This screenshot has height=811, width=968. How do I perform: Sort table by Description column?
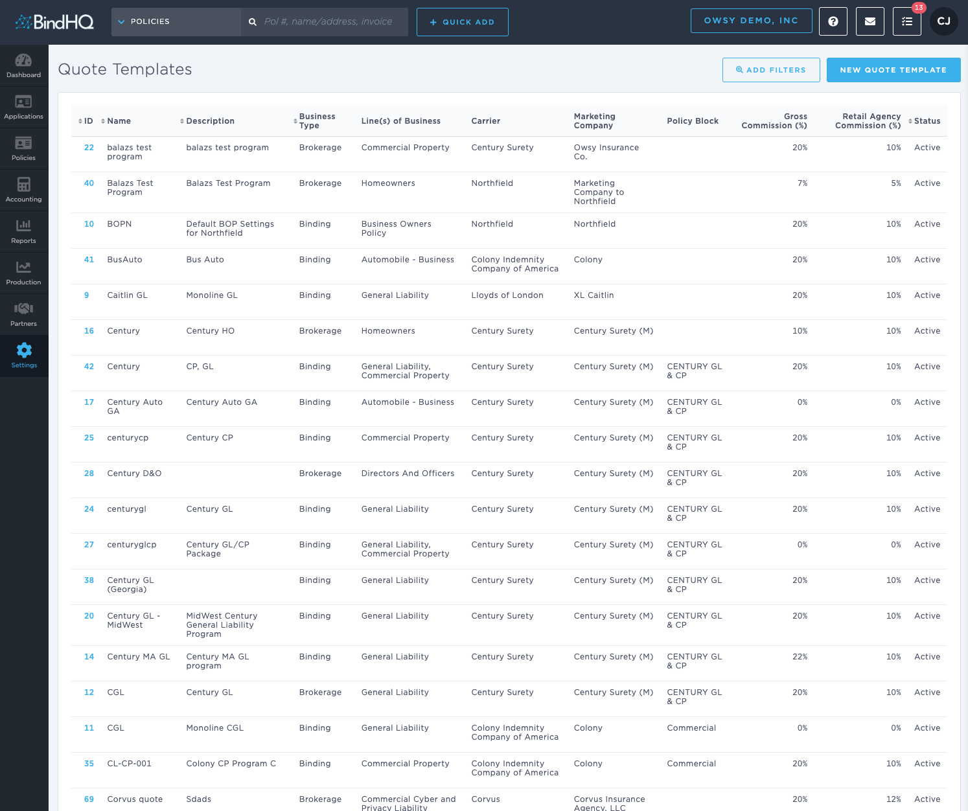[x=207, y=121]
